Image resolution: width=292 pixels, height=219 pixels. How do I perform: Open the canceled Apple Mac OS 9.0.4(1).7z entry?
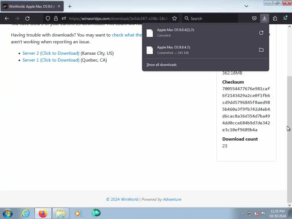[x=199, y=33]
